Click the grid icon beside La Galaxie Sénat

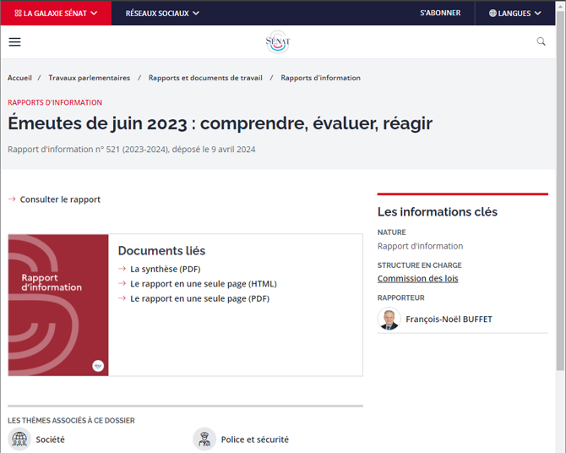pos(18,14)
